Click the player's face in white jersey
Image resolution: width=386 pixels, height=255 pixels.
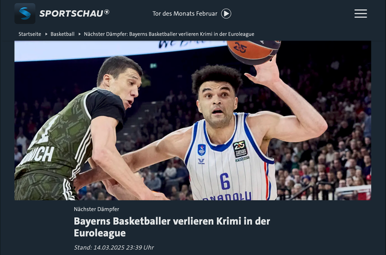[x=217, y=103]
